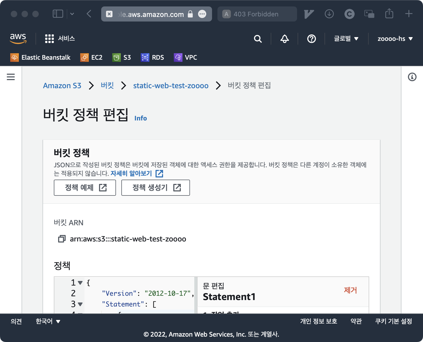Screen dimensions: 423x342
Task: Click the 정책 생성기 button
Action: click(x=156, y=188)
